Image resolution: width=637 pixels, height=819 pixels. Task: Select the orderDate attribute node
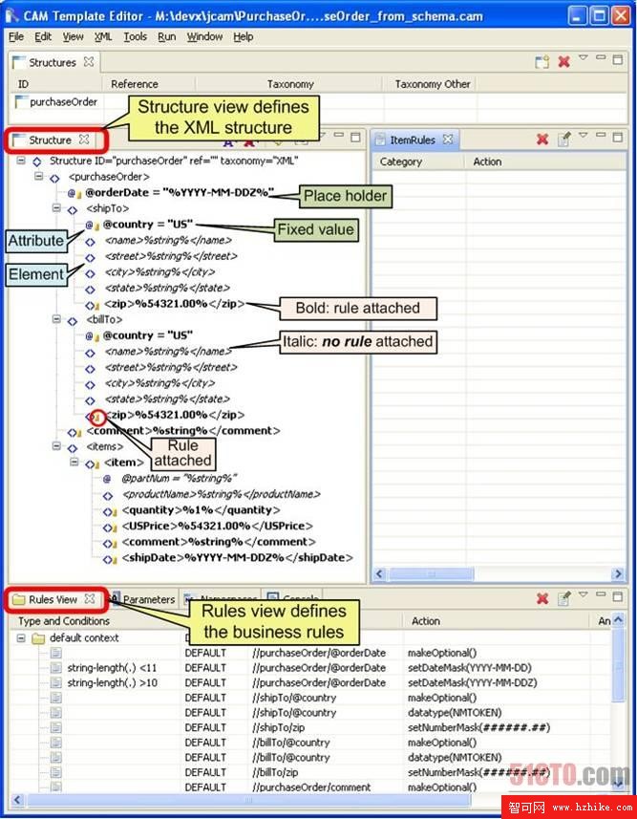[x=179, y=192]
